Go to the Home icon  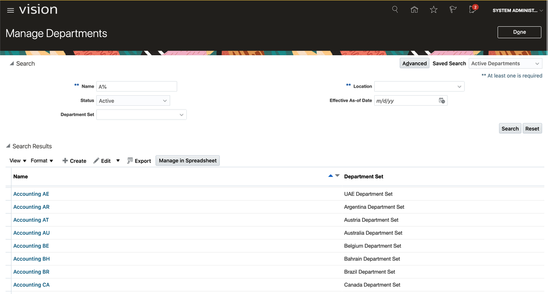pyautogui.click(x=414, y=9)
